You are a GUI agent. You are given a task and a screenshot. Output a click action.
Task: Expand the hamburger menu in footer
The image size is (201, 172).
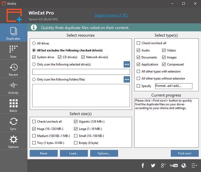pyautogui.click(x=194, y=165)
